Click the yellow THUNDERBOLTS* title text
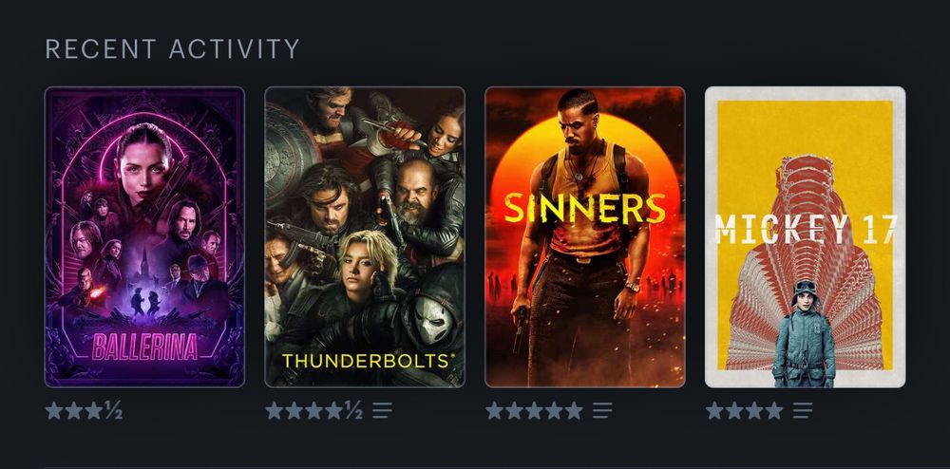 (368, 362)
